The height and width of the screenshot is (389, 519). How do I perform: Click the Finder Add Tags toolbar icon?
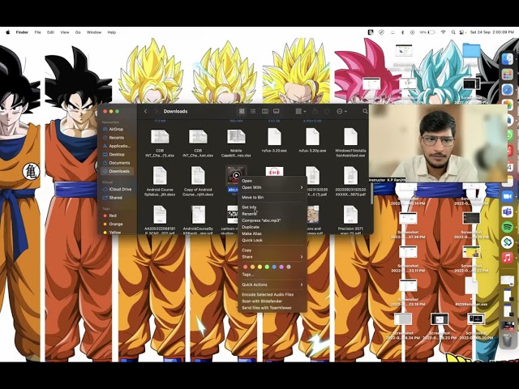(x=327, y=112)
